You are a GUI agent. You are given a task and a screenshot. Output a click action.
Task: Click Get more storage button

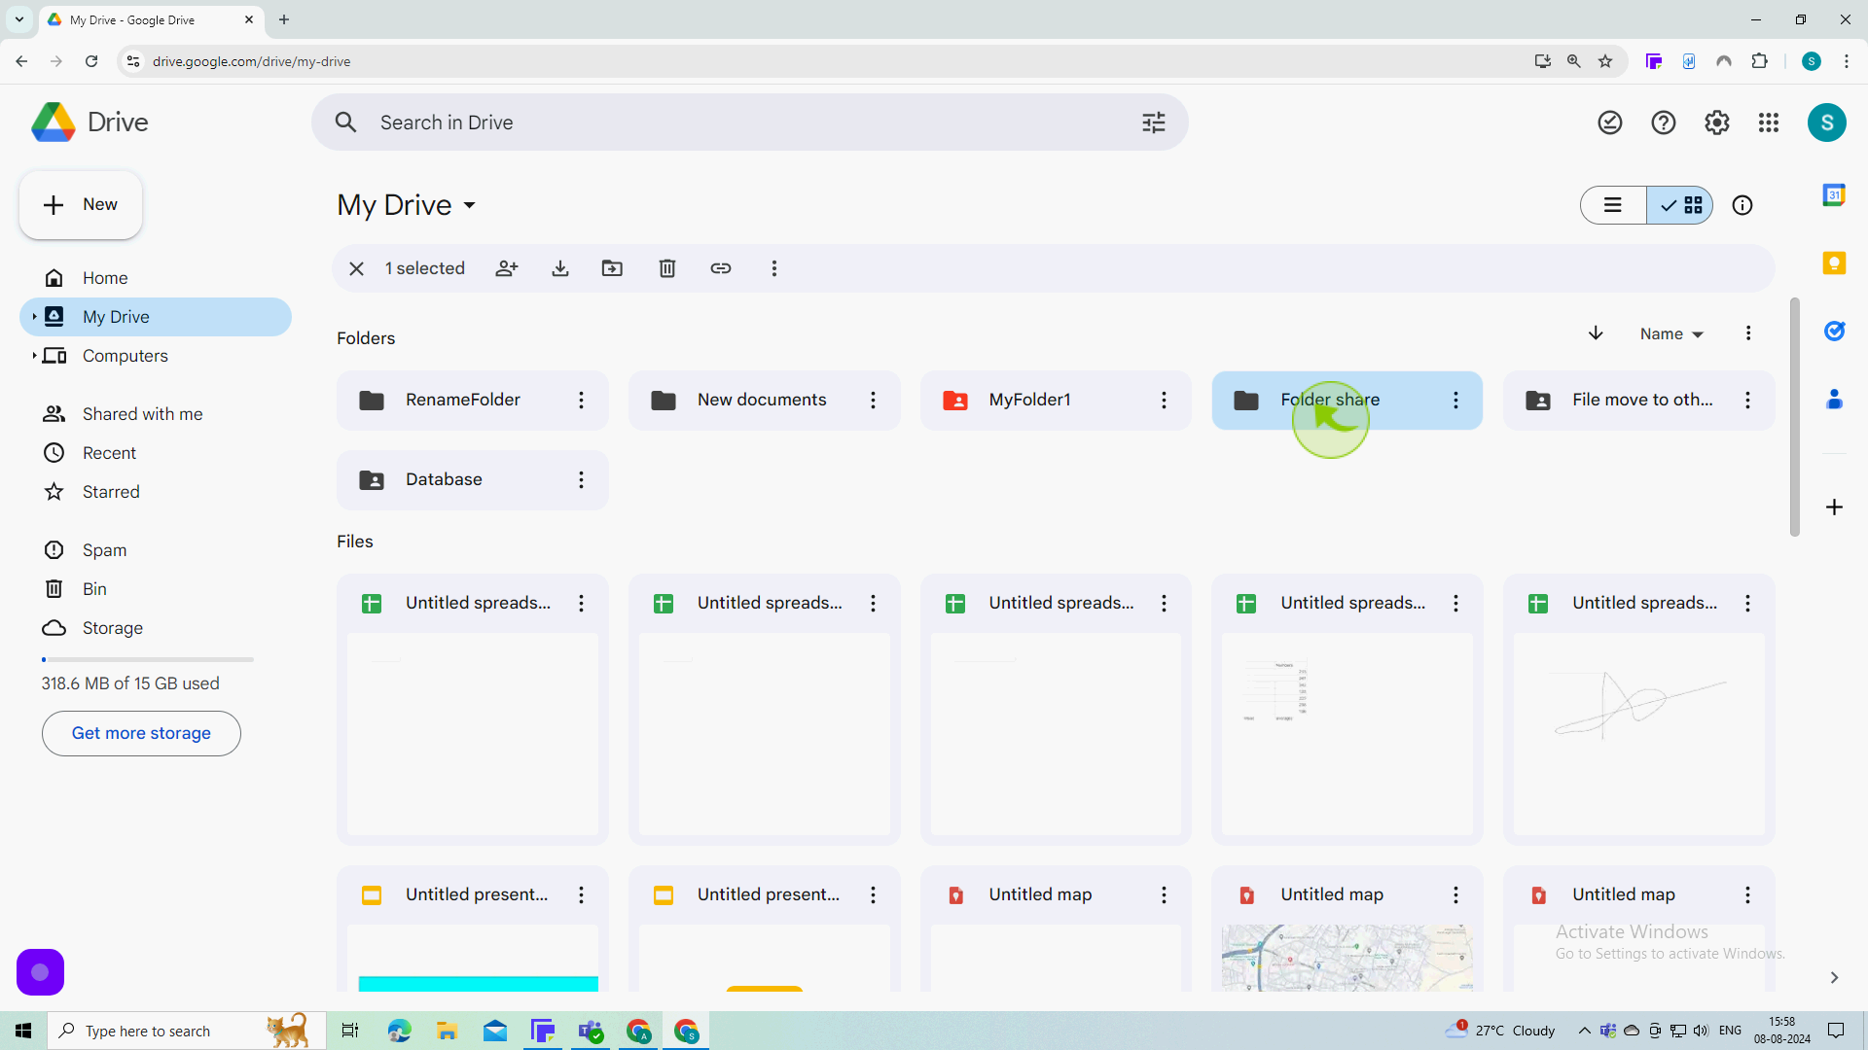[141, 733]
